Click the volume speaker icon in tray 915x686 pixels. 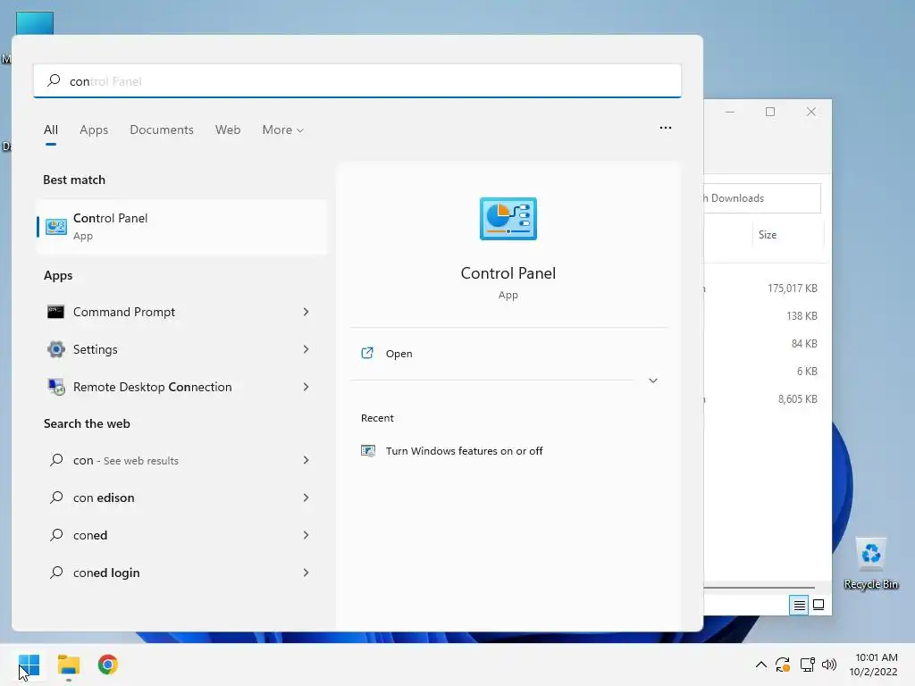pos(828,665)
